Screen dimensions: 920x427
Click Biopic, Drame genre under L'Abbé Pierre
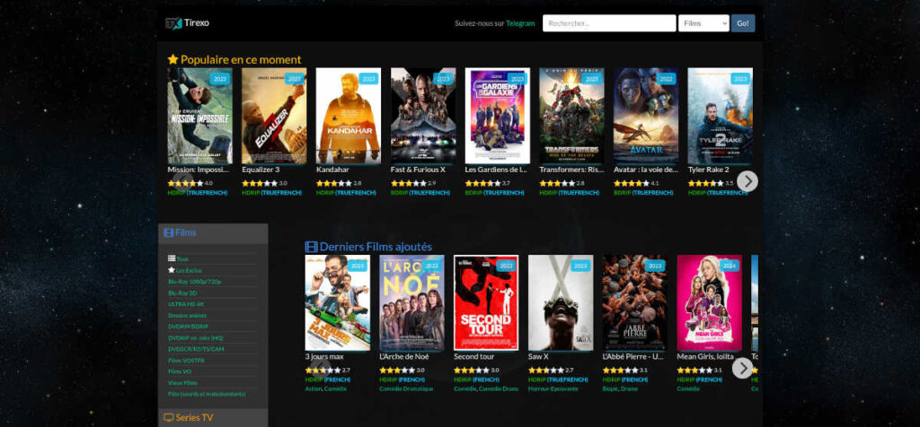coord(620,388)
